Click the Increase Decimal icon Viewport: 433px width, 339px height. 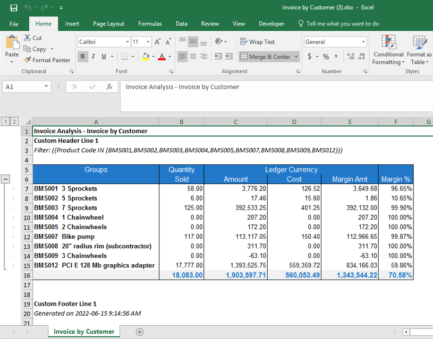pos(350,57)
